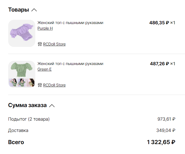185x154 pixels.
Task: Click the 487,26 ₽ item price
Action: [x=159, y=64]
